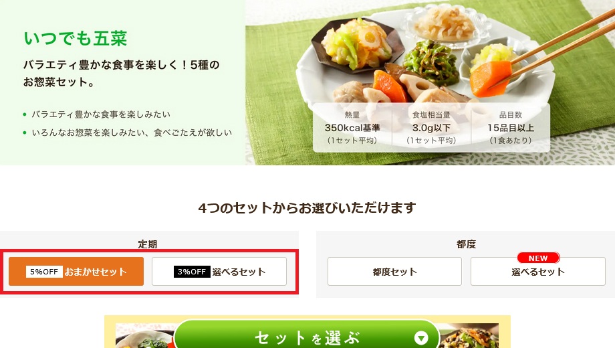Click the いつでも五菜 title
Image resolution: width=615 pixels, height=348 pixels.
tap(76, 39)
